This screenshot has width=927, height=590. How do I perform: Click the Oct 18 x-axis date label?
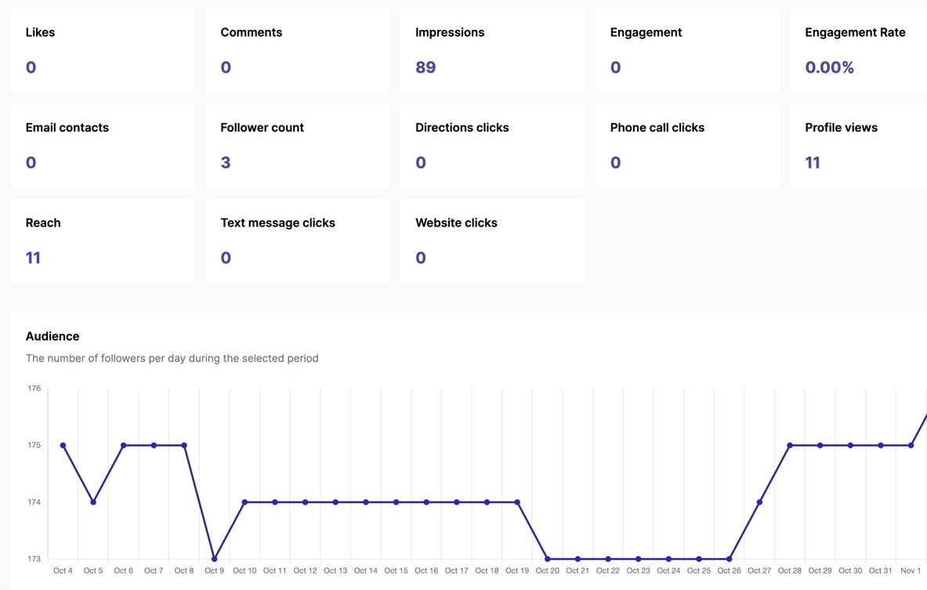click(487, 570)
